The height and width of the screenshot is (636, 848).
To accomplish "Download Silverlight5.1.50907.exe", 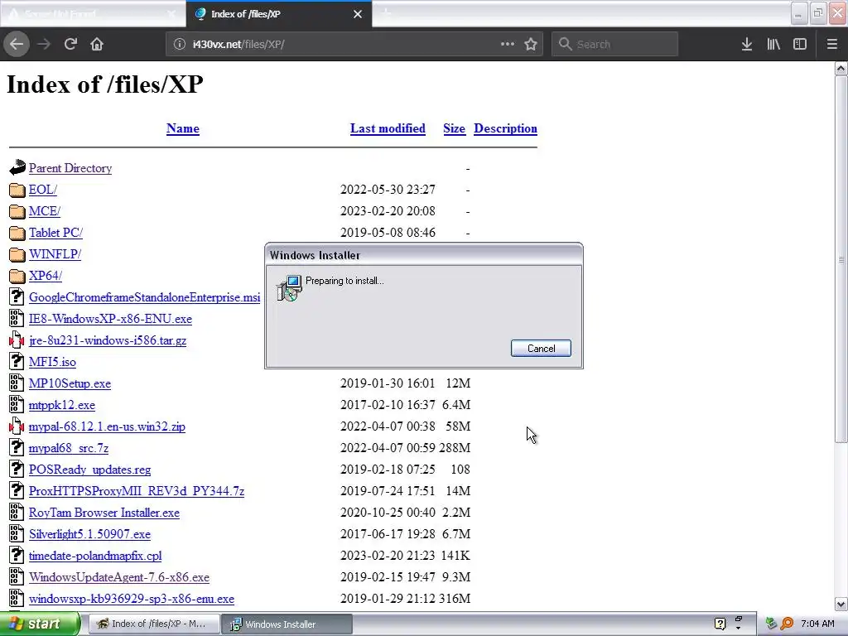I will 89,534.
